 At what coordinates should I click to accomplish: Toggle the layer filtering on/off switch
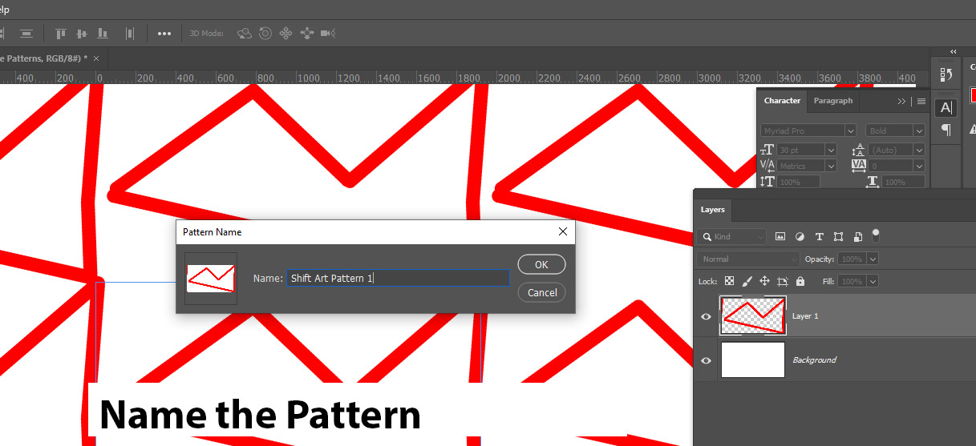pos(876,235)
